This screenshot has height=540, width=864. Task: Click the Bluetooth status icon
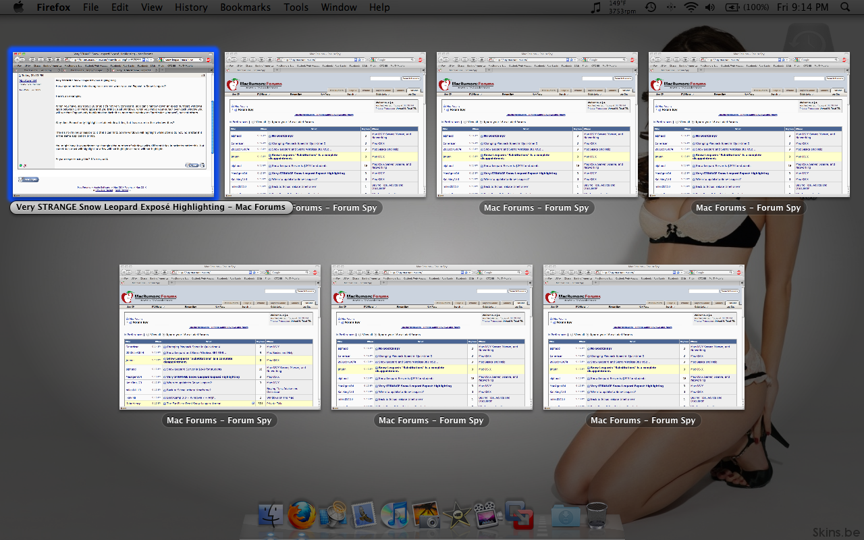(x=670, y=7)
